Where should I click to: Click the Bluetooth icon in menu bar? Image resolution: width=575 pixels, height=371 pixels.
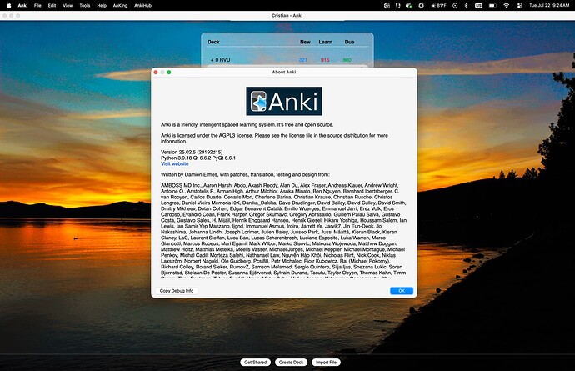point(466,6)
